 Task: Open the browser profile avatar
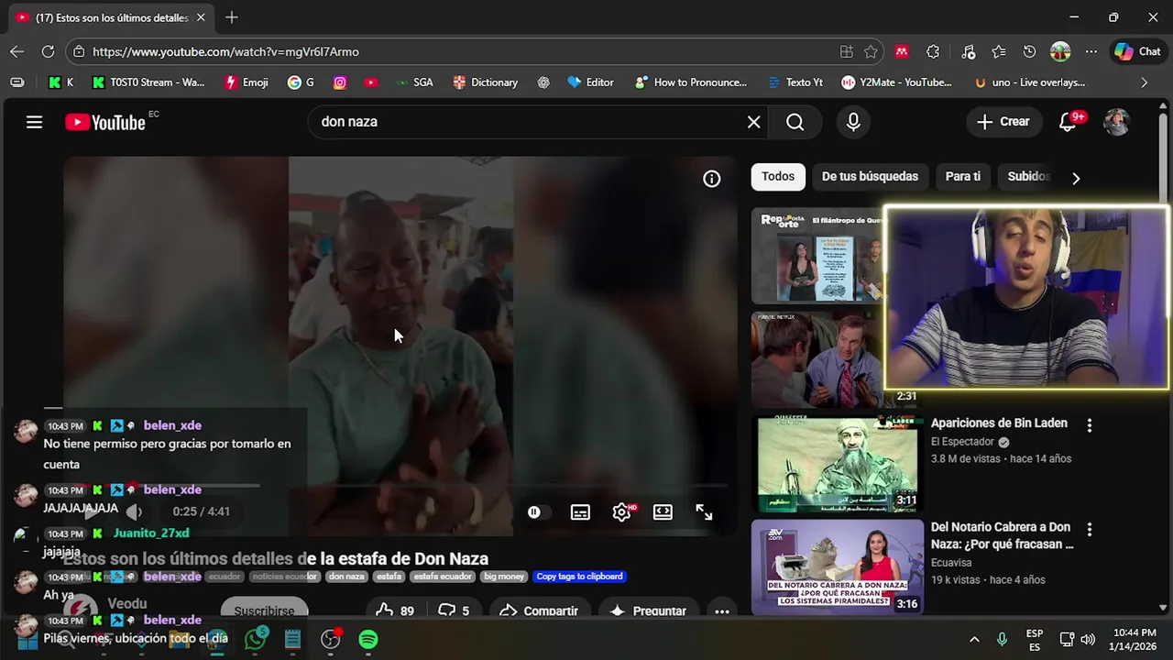coord(1060,51)
